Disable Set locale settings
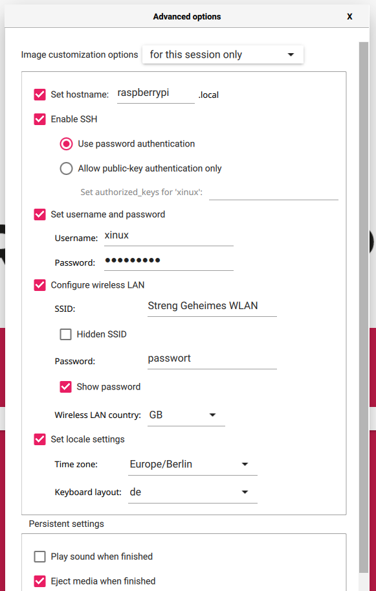376x591 pixels. (x=39, y=439)
